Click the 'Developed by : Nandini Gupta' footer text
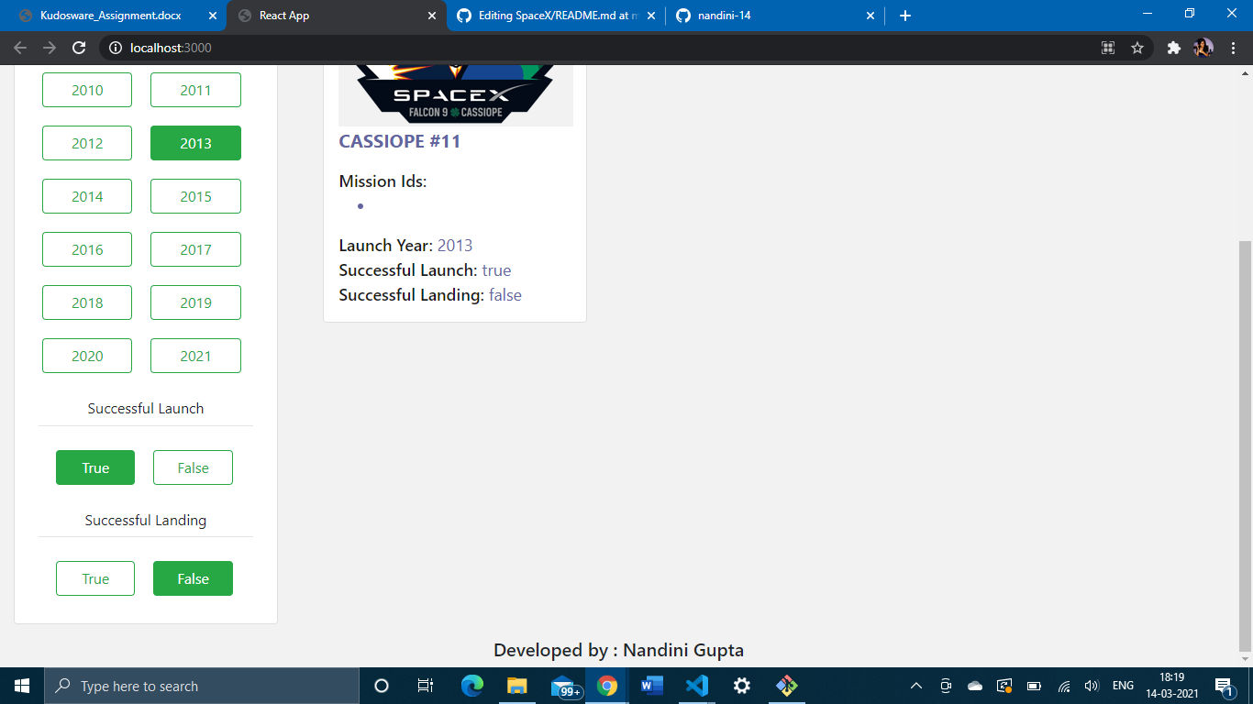1253x704 pixels. click(x=618, y=650)
